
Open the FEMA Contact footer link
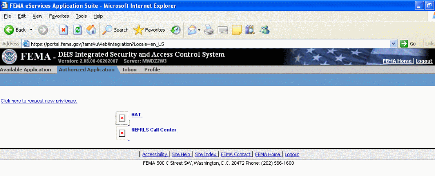(x=236, y=155)
